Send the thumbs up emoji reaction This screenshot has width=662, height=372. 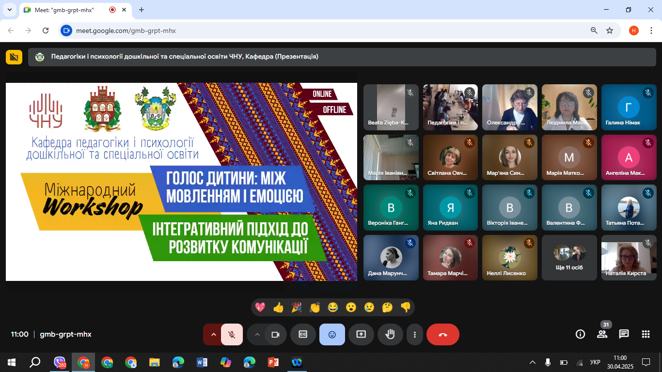click(278, 307)
